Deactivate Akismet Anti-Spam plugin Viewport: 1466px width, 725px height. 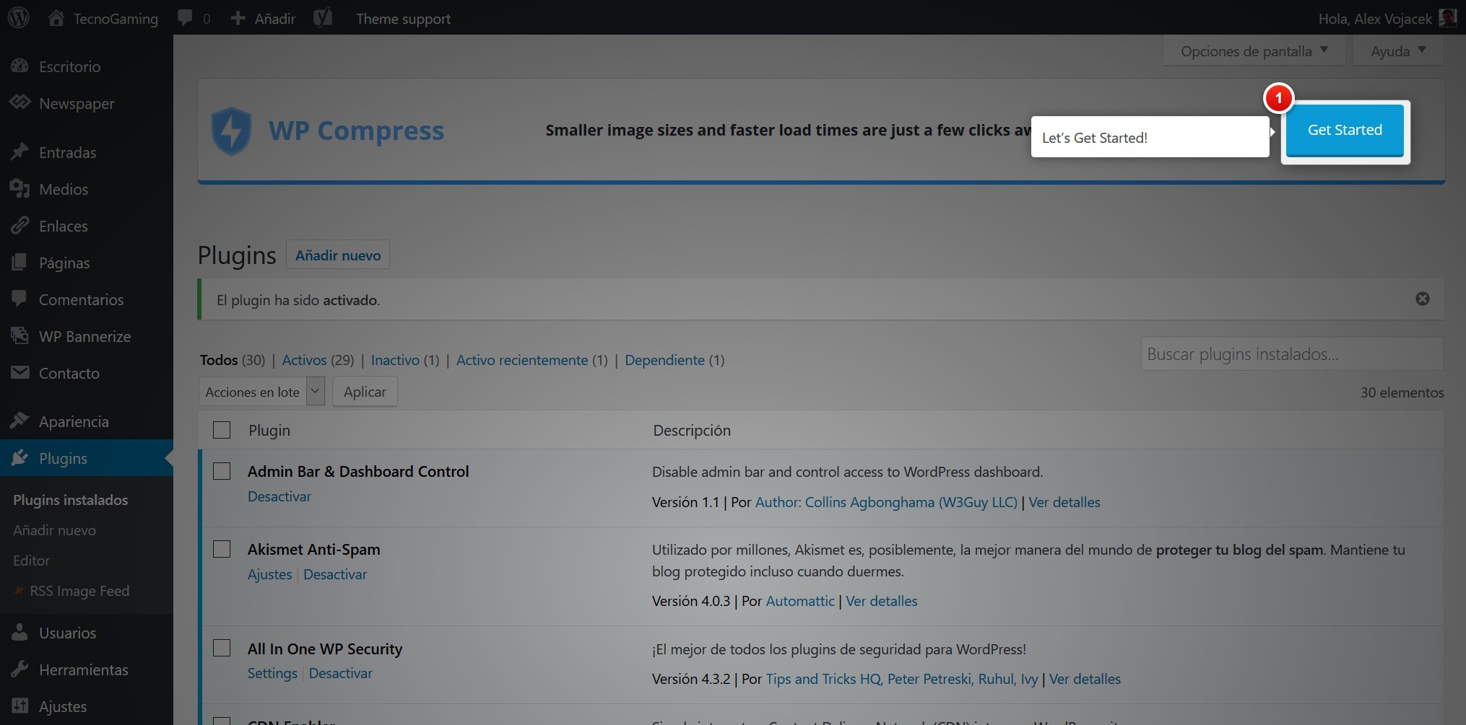(x=335, y=574)
